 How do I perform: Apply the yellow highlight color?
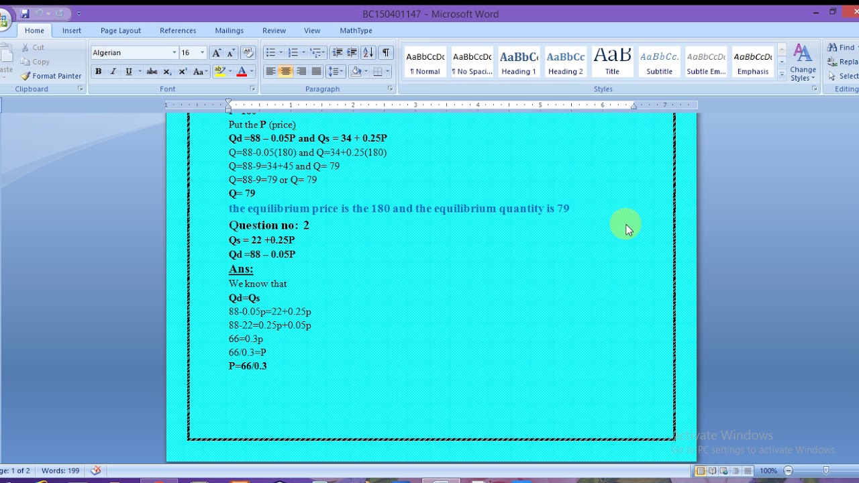220,72
